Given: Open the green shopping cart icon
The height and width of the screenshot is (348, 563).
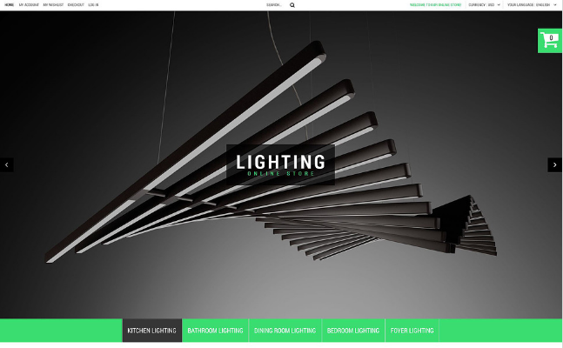Looking at the screenshot, I should 550,41.
